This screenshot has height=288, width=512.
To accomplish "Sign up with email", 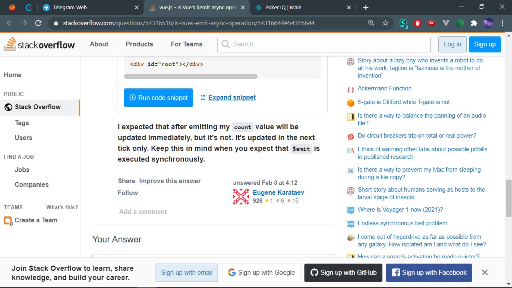I will (187, 272).
